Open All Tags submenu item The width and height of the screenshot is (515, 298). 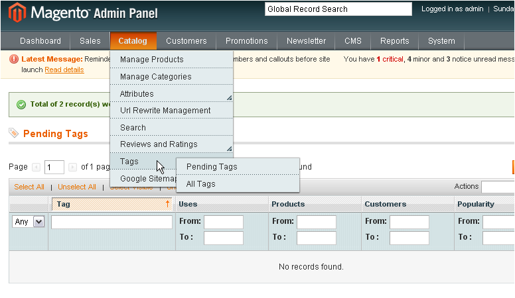[238, 183]
